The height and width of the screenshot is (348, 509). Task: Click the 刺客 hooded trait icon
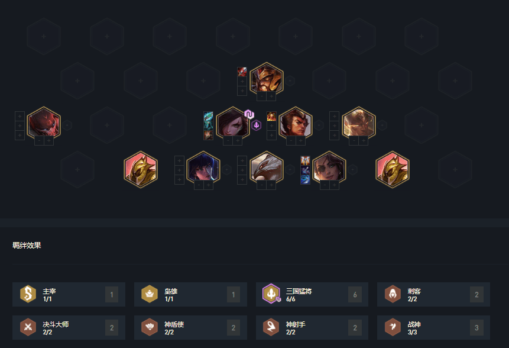point(393,294)
